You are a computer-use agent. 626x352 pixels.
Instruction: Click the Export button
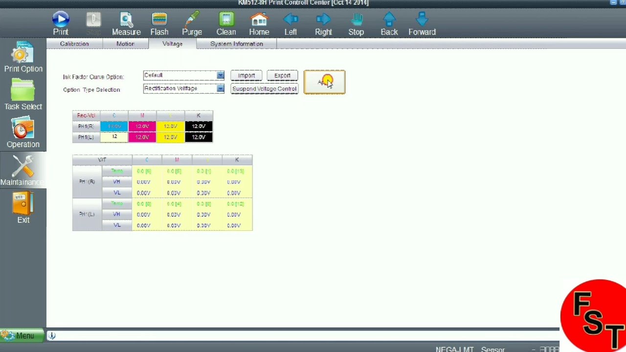tap(282, 76)
